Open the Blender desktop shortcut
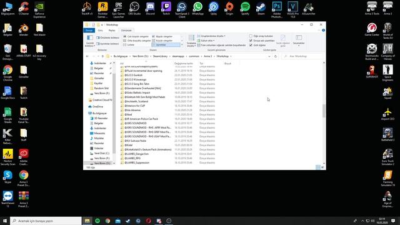 pyautogui.click(x=24, y=29)
